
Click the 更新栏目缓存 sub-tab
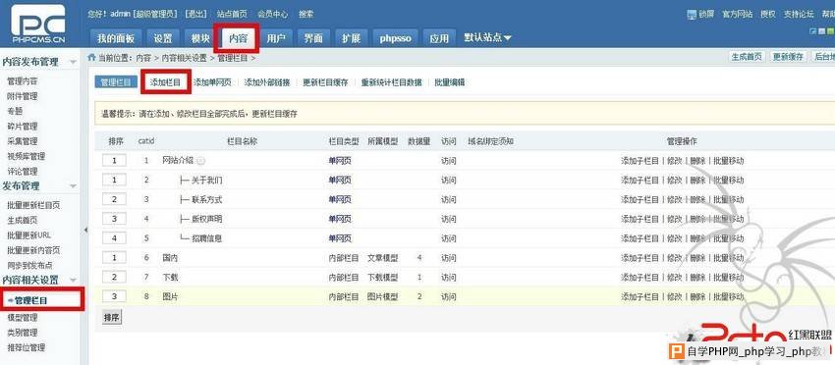[x=325, y=82]
